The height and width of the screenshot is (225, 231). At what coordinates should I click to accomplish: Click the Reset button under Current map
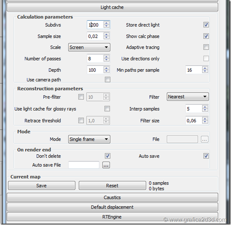tap(112, 186)
